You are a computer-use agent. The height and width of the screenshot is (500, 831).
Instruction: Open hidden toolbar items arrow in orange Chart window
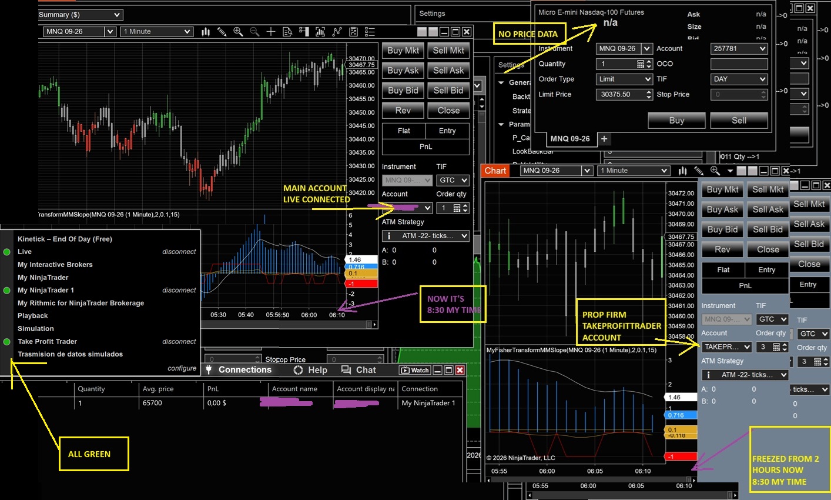730,171
